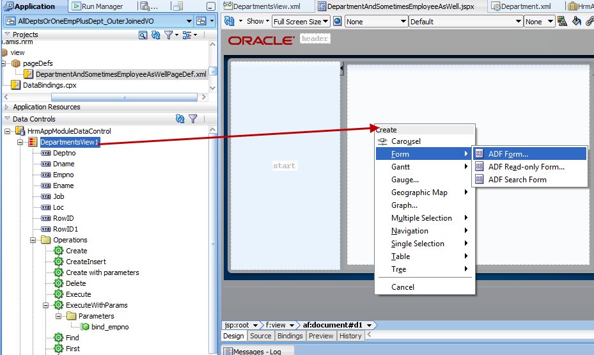
Task: Click the Execute operation gear icon
Action: pos(58,294)
